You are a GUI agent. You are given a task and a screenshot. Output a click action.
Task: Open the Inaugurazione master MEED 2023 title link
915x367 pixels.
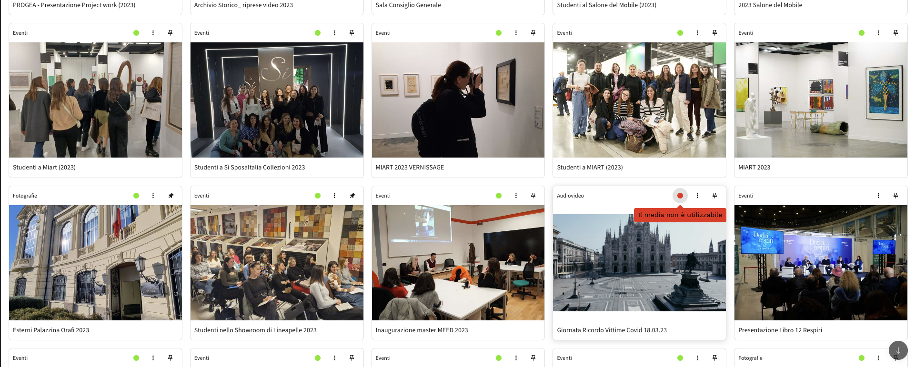[x=422, y=330]
